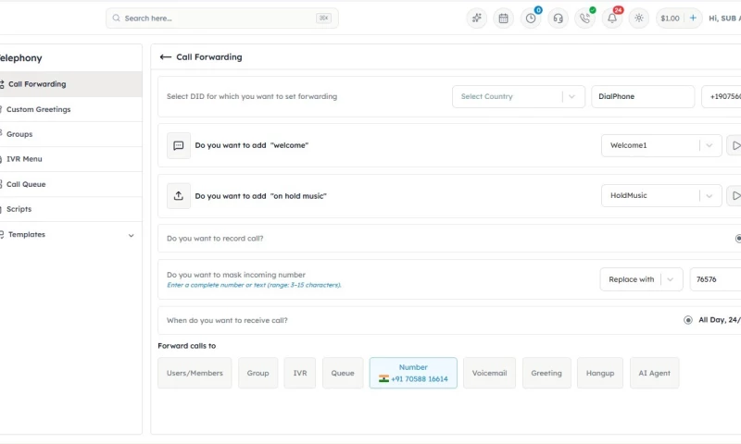Click the back arrow beside Call Forwarding
Image resolution: width=741 pixels, height=444 pixels.
click(x=166, y=57)
